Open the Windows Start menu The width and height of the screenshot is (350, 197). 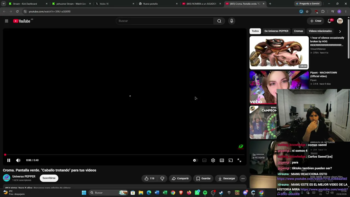coord(84,193)
